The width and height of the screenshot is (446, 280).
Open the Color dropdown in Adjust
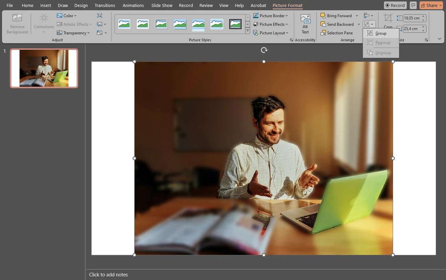pos(67,16)
